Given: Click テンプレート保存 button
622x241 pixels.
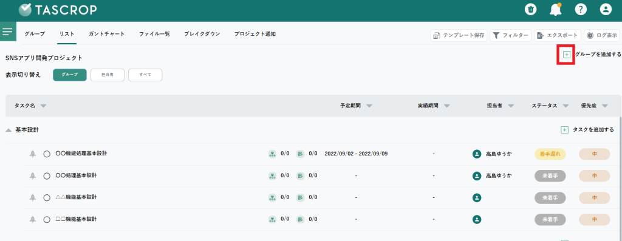Looking at the screenshot, I should point(459,35).
